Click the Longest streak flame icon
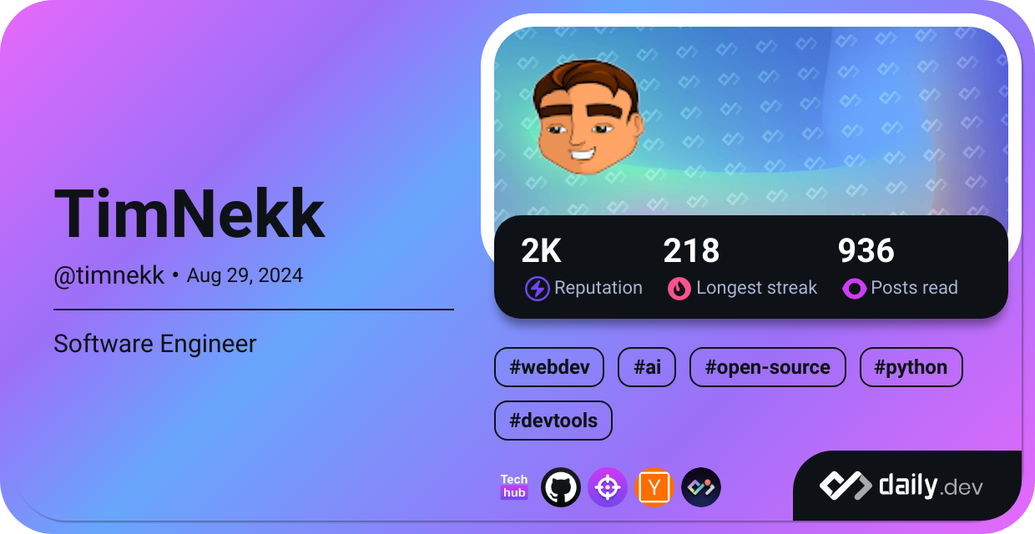The height and width of the screenshot is (534, 1035). click(x=679, y=289)
